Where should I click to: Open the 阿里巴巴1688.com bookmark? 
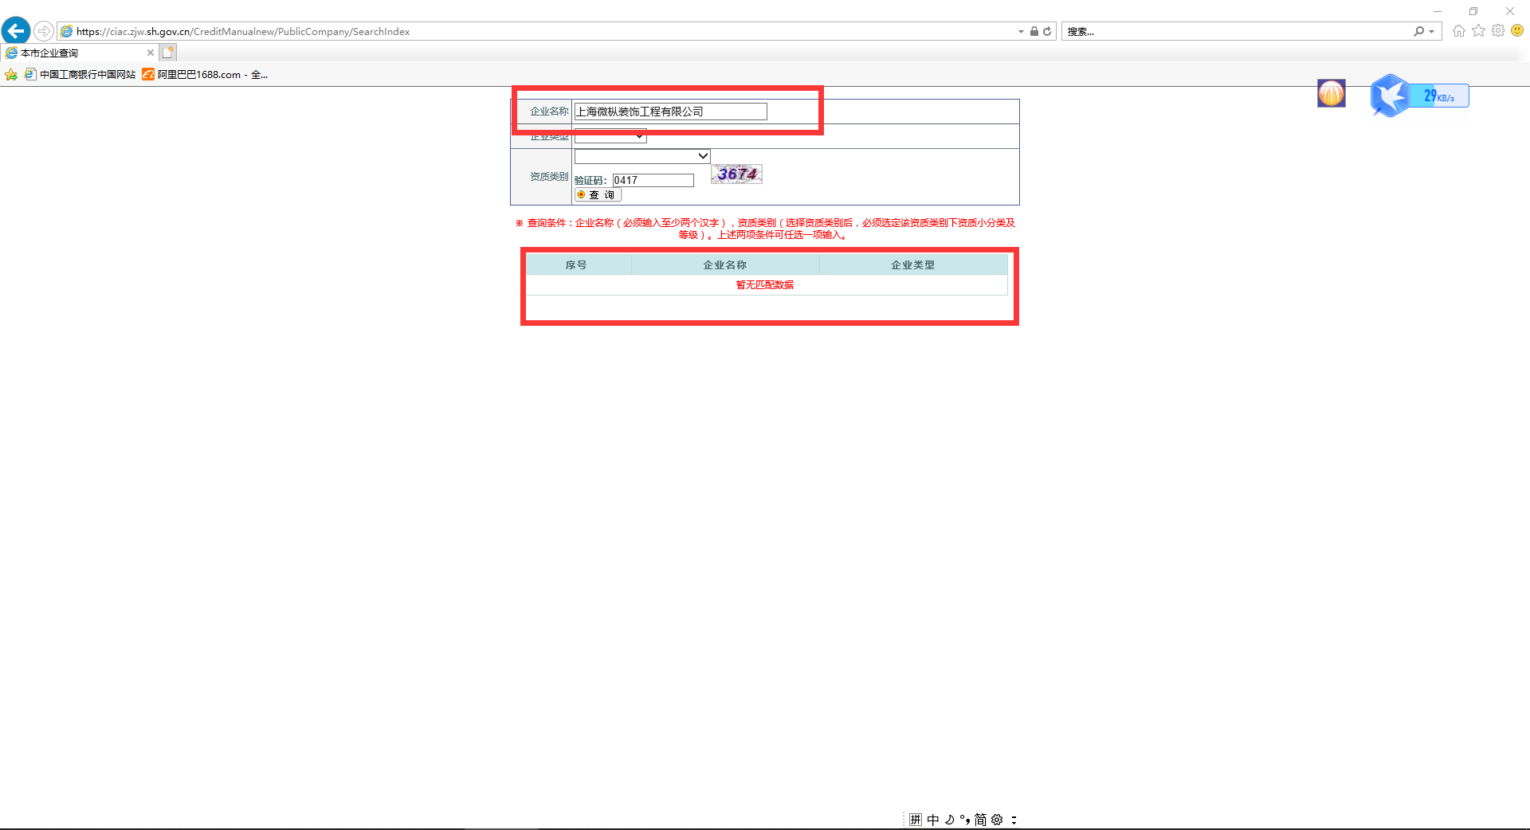[205, 75]
